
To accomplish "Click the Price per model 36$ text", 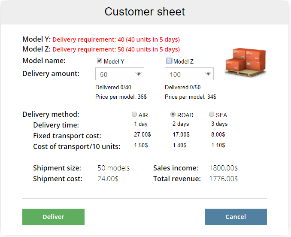I will pyautogui.click(x=121, y=97).
